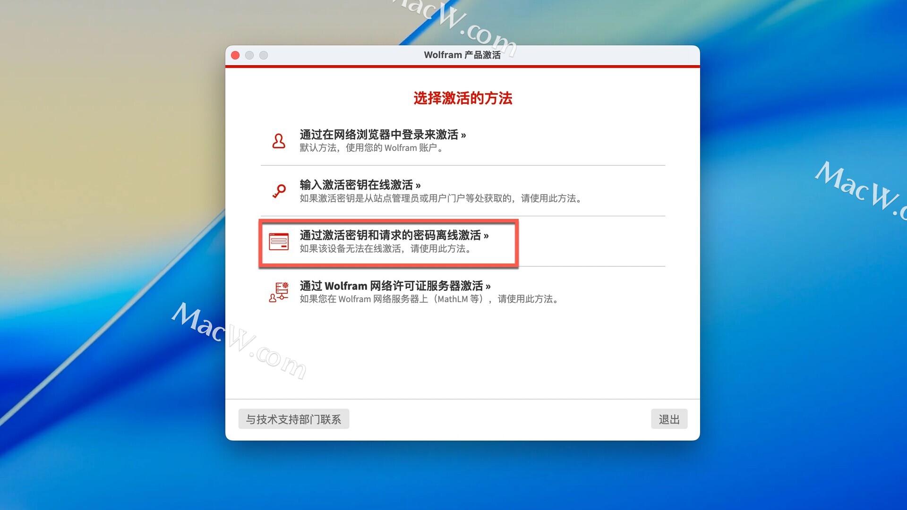Click the MathLM network server description
The height and width of the screenshot is (510, 907).
(430, 299)
